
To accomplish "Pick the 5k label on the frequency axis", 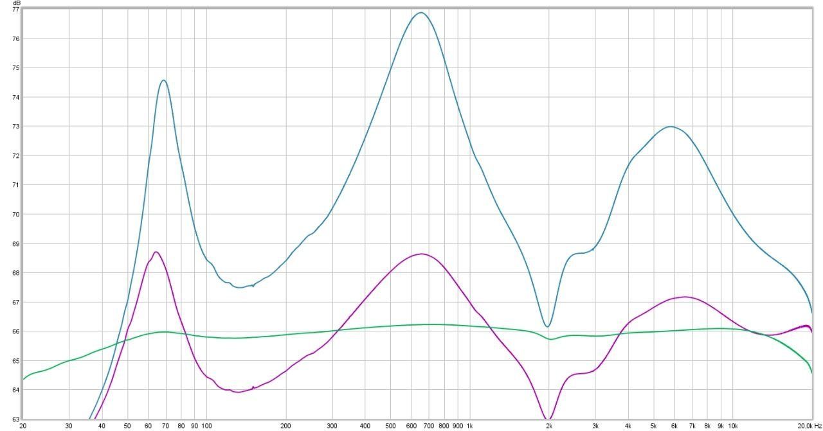I will pos(654,426).
